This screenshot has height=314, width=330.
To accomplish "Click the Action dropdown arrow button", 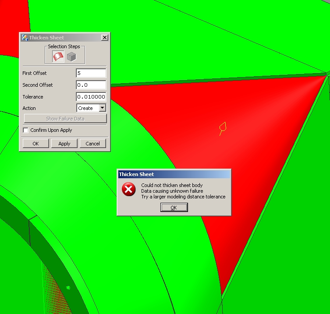I will pos(102,108).
